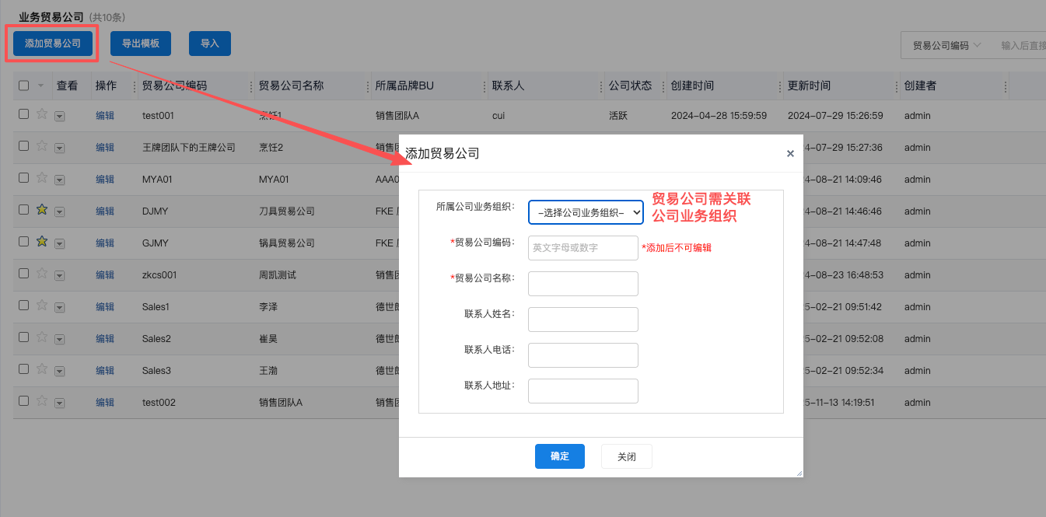This screenshot has height=517, width=1046.
Task: Check the DJMY row checkbox
Action: coord(23,210)
